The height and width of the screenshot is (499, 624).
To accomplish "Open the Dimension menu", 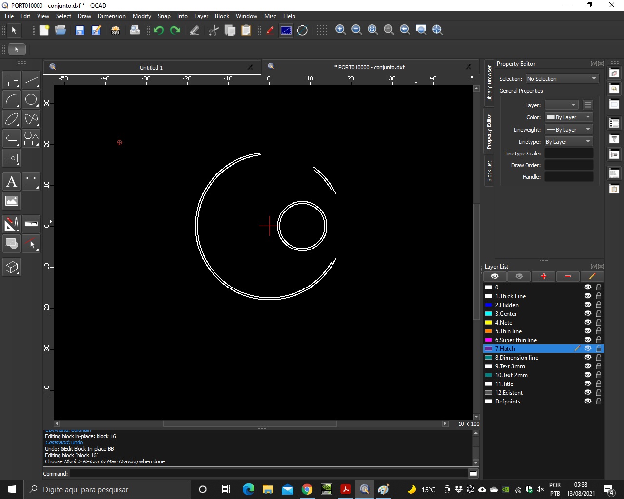I will [x=112, y=16].
